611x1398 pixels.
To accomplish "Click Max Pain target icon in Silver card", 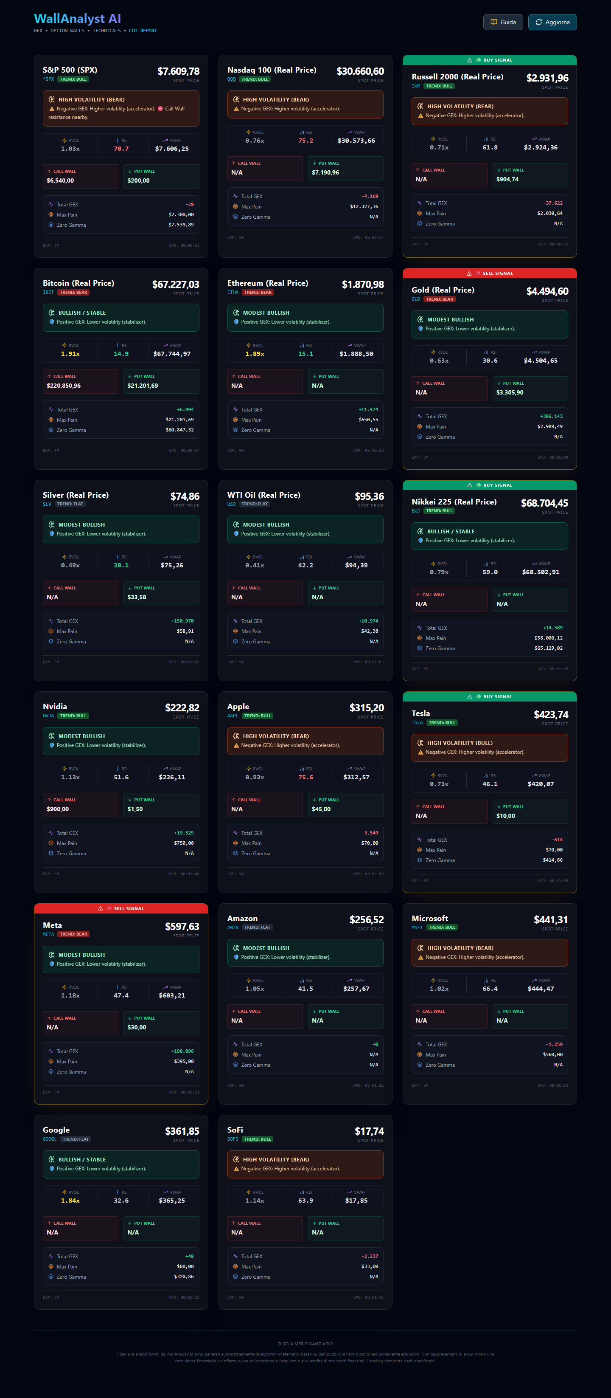I will click(x=51, y=631).
